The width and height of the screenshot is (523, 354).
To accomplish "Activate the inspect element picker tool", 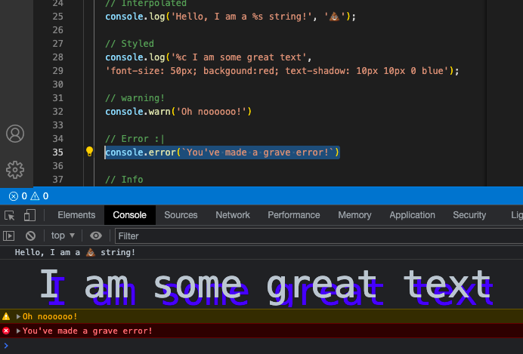I will pos(9,215).
